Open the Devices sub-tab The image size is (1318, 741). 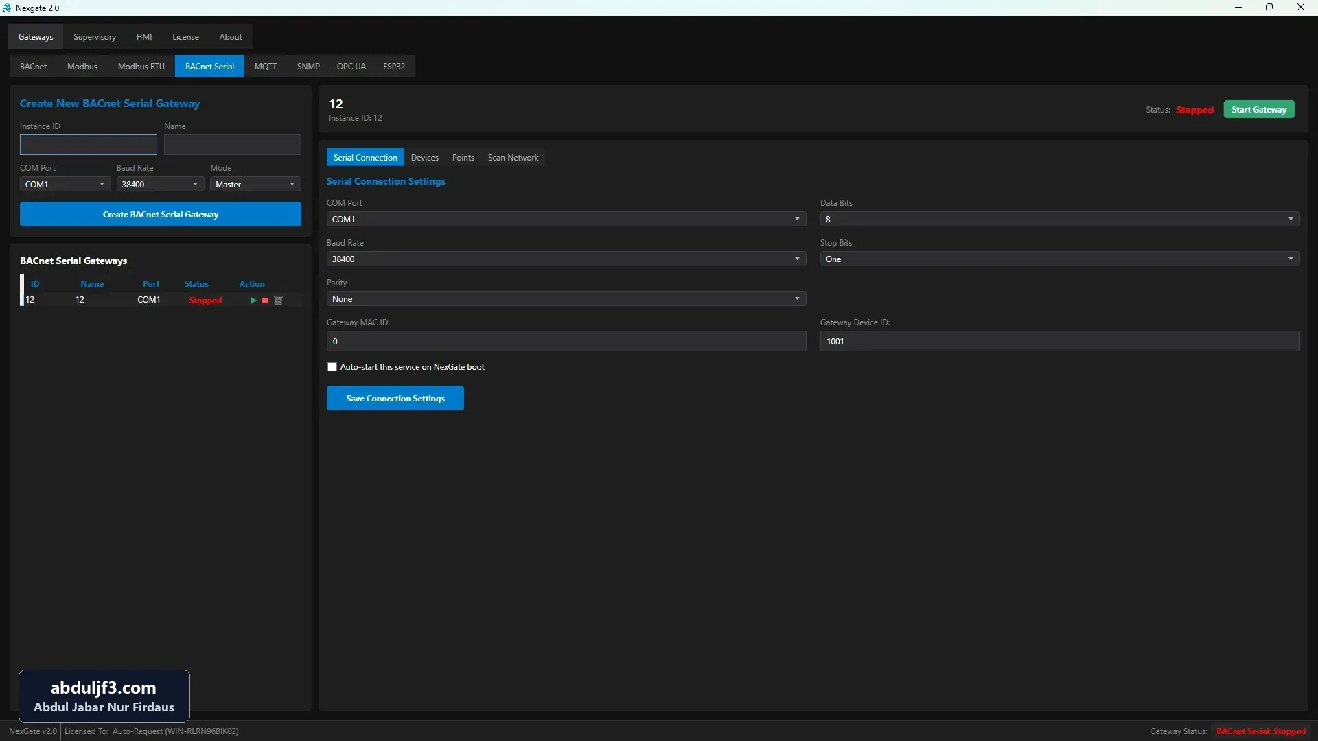click(425, 158)
